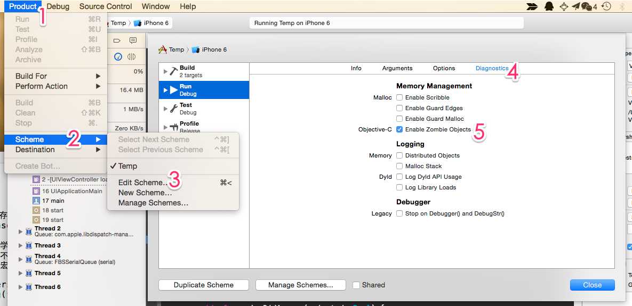Click the wrench icon beside Test
The width and height of the screenshot is (632, 306).
pos(174,109)
